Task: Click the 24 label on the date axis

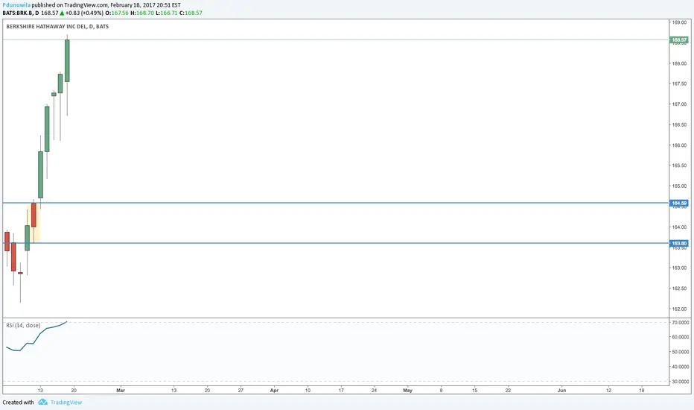Action: (x=375, y=391)
